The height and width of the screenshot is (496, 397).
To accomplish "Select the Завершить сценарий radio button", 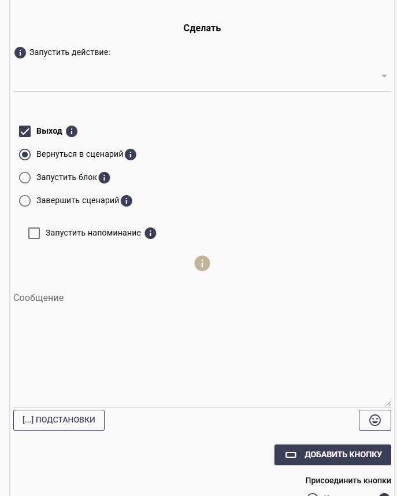I will click(x=25, y=201).
